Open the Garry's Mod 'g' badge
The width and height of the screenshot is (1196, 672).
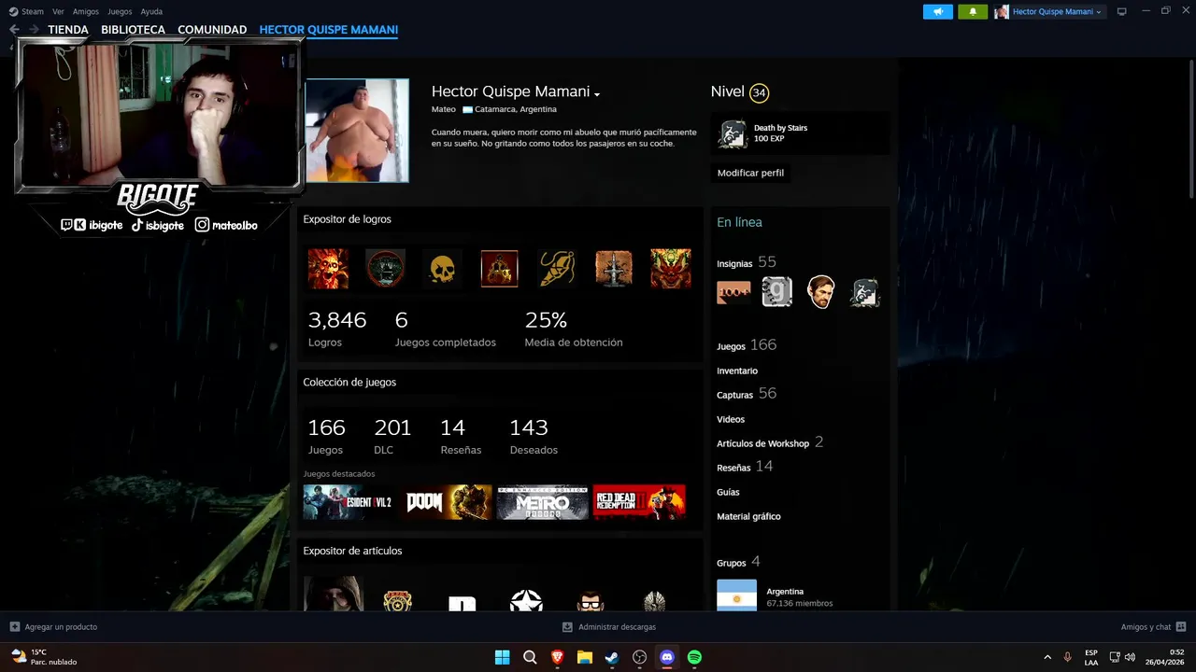[777, 292]
